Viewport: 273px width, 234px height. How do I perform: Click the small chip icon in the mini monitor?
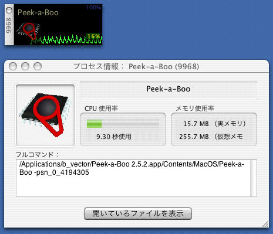click(28, 31)
